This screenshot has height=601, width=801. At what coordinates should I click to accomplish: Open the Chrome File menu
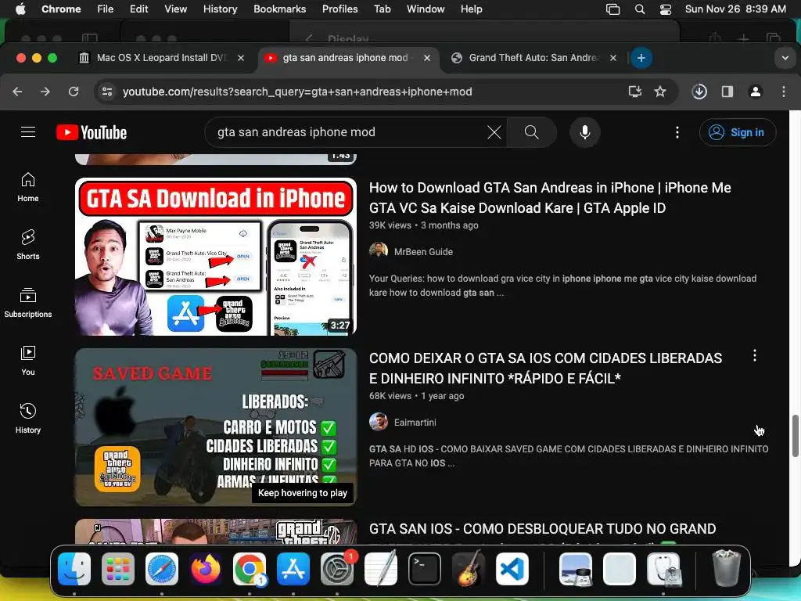point(106,9)
